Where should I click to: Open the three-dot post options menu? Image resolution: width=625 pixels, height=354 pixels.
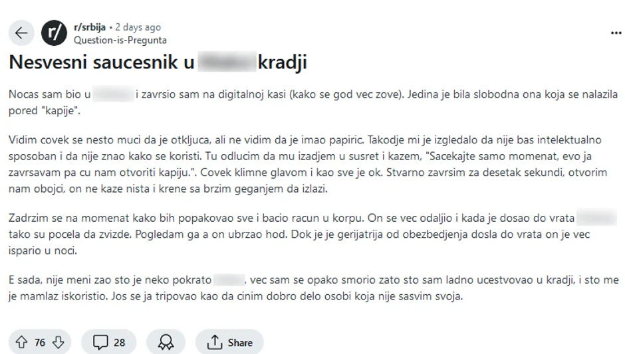tap(616, 33)
